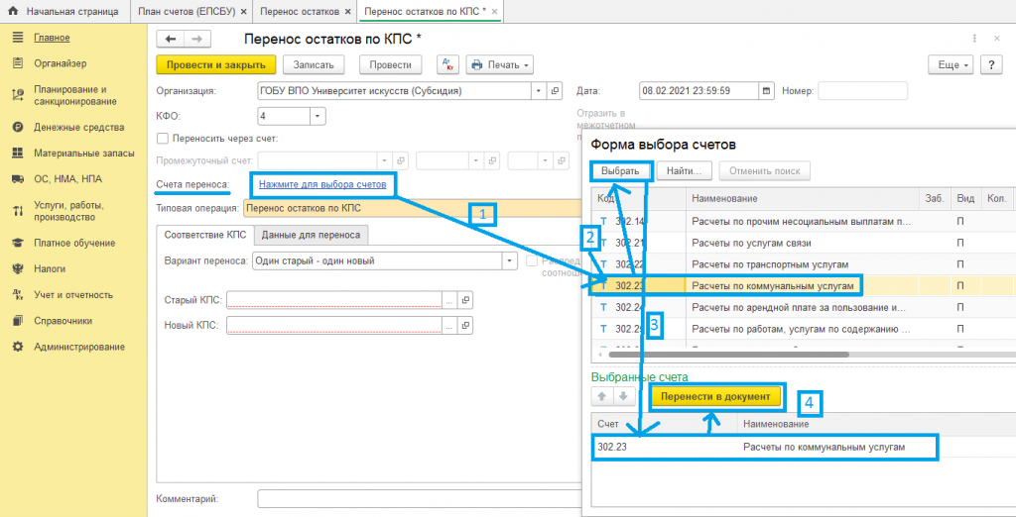1016x517 pixels.
Task: Click the calendar icon in the date field
Action: pos(766,91)
